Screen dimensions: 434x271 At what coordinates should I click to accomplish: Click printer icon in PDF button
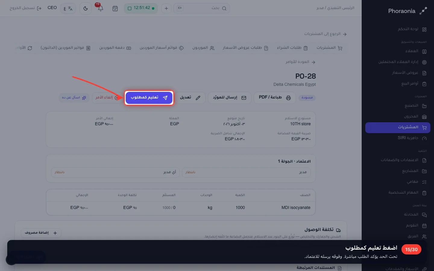coord(288,98)
